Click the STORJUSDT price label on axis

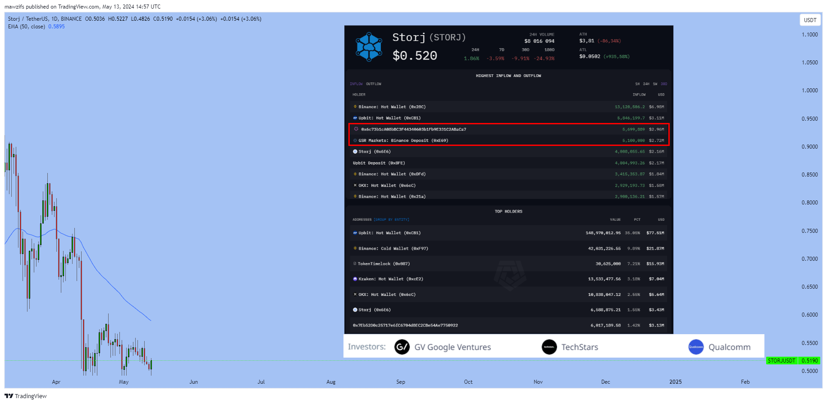[x=781, y=360]
